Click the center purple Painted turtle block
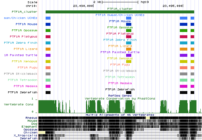 point(129,55)
